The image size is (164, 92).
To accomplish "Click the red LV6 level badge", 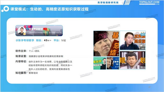I will 45,29.
